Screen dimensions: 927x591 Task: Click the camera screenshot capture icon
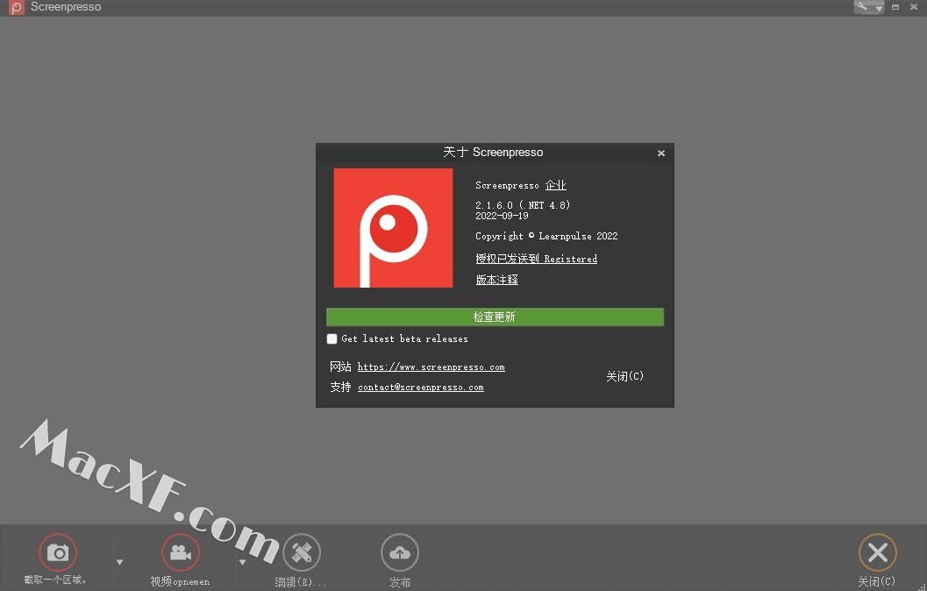point(58,552)
